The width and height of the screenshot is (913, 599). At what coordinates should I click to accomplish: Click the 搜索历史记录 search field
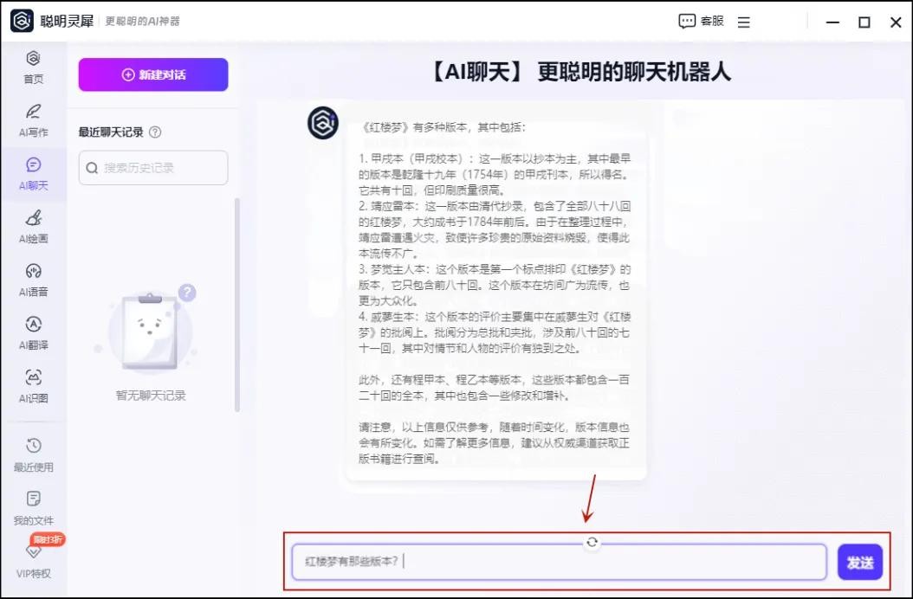coord(153,168)
